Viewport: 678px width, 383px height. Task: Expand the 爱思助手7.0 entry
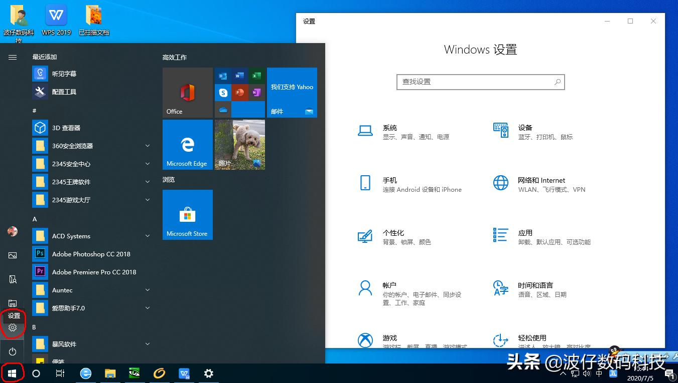(147, 308)
